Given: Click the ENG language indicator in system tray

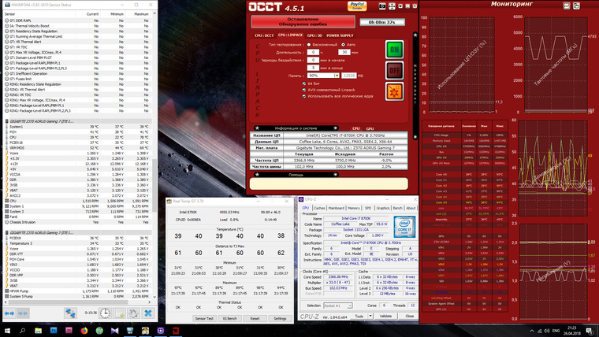Looking at the screenshot, I should point(556,331).
